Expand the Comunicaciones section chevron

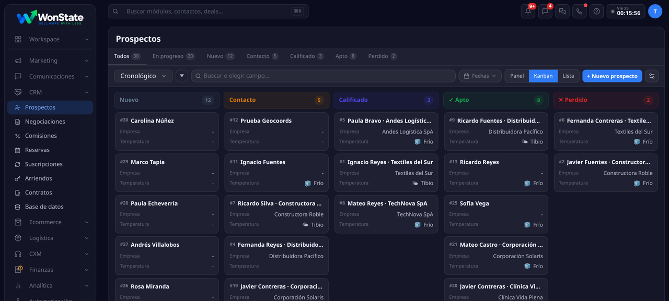coord(87,76)
